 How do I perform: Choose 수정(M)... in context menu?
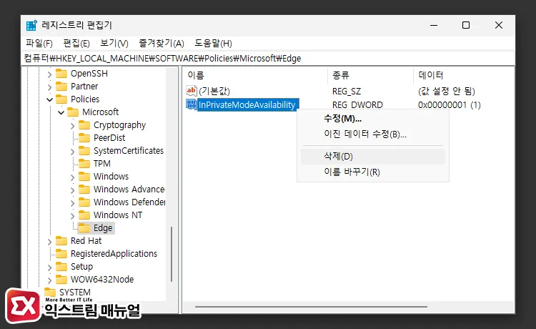coord(372,119)
